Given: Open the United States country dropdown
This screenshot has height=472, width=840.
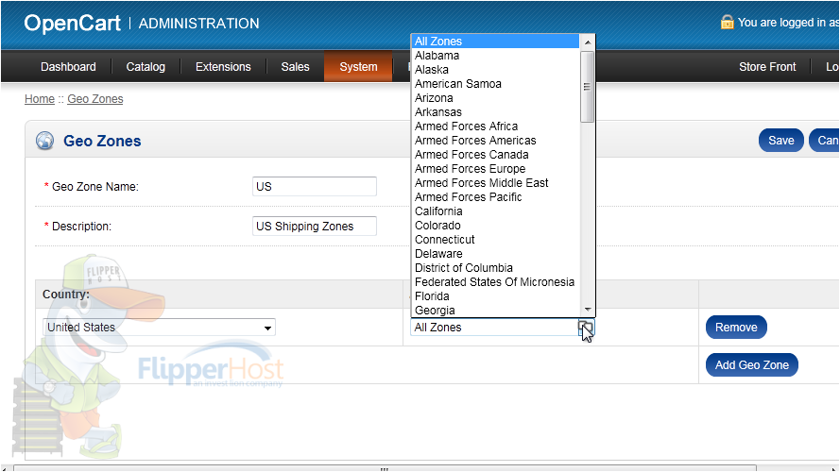Looking at the screenshot, I should (x=159, y=327).
